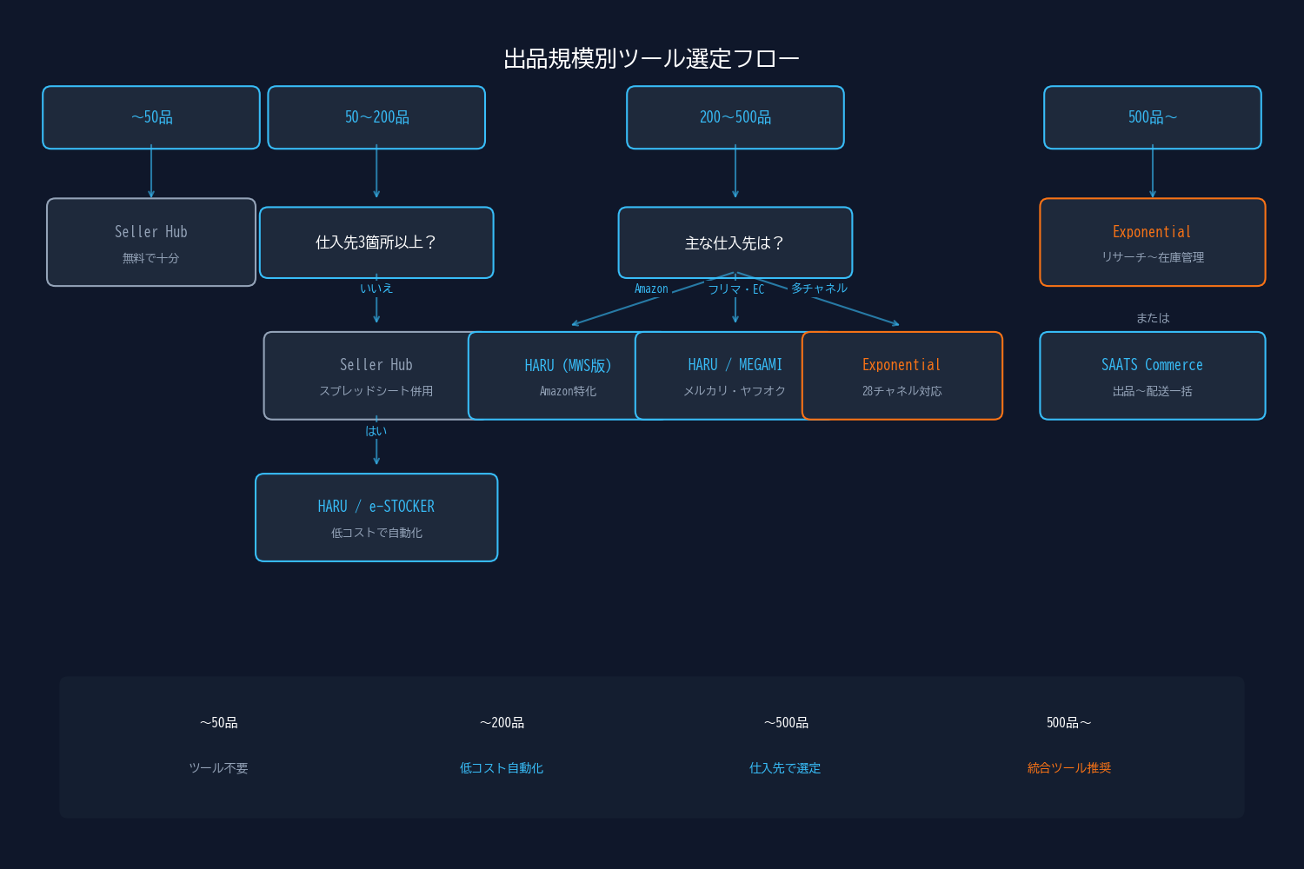Select the "Seller Hub 無料で十分" node
Image resolution: width=1304 pixels, height=869 pixels.
pos(150,242)
